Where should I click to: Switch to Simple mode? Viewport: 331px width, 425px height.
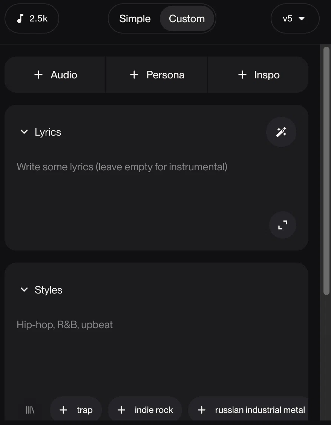click(x=135, y=19)
